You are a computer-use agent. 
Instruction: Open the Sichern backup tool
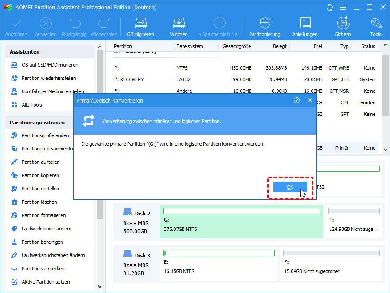[x=343, y=27]
